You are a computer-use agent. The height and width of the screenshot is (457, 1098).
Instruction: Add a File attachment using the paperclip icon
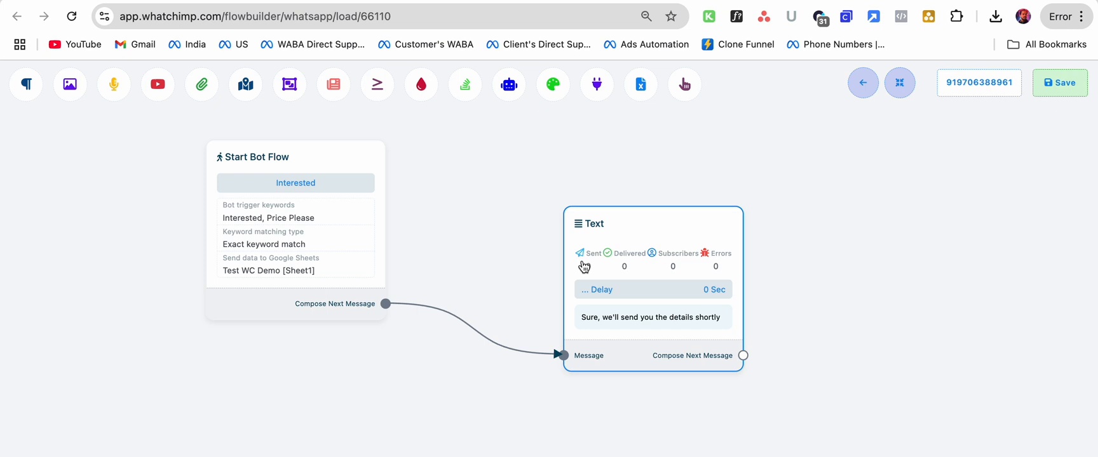202,84
